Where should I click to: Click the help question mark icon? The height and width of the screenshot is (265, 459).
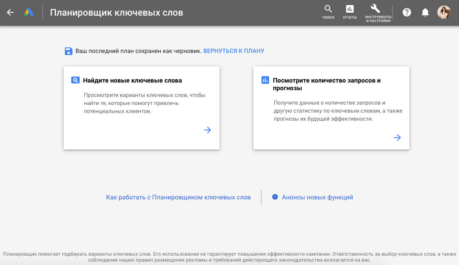coord(407,12)
